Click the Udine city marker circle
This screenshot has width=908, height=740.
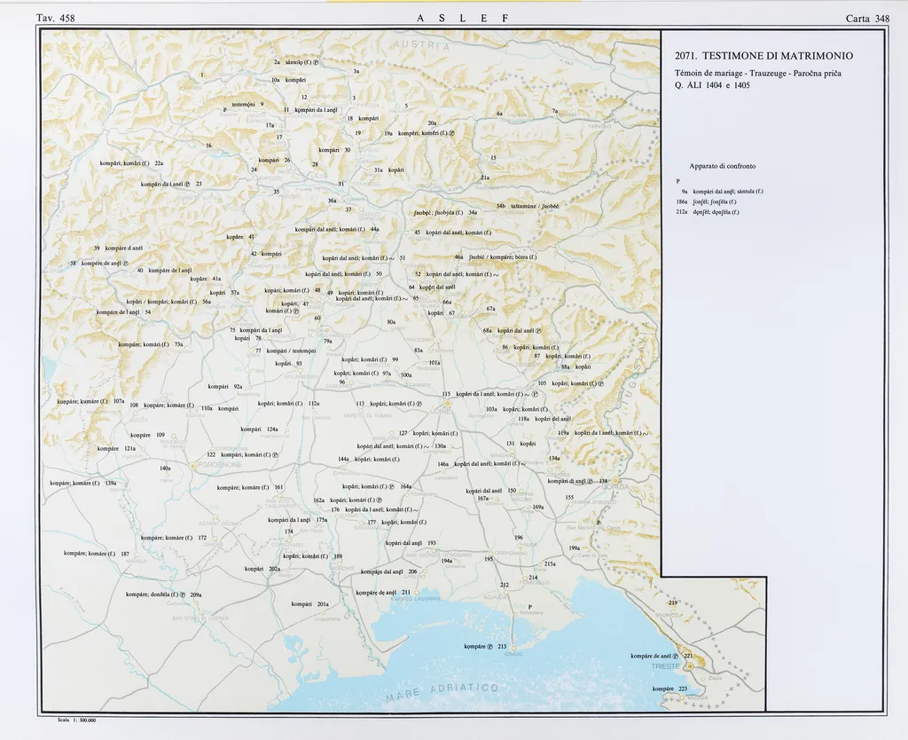pyautogui.click(x=448, y=402)
